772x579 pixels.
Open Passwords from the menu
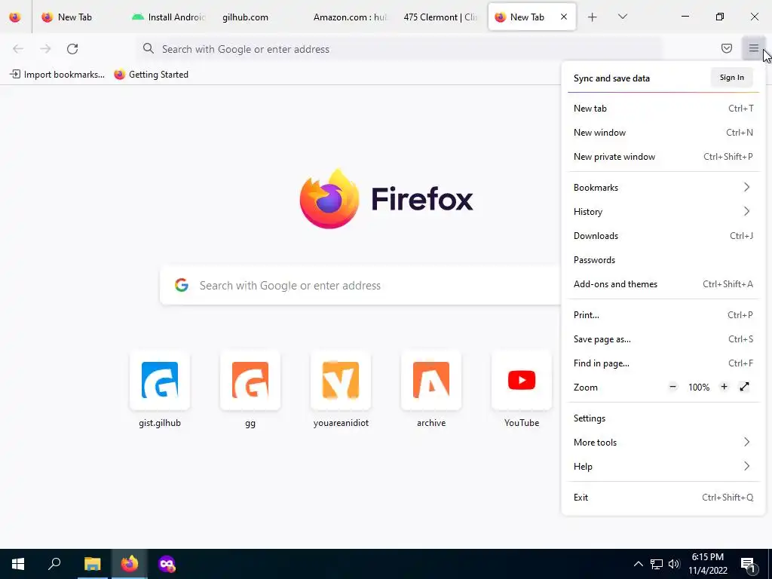point(663,260)
